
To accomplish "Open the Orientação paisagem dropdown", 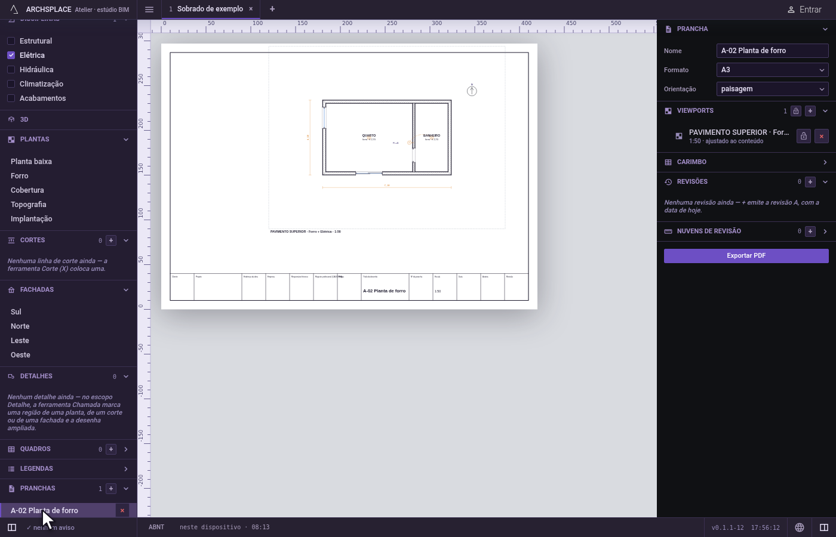I will pyautogui.click(x=772, y=89).
